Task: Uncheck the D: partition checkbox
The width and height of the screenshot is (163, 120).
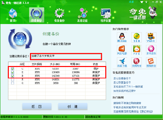Action: pyautogui.click(x=13, y=72)
